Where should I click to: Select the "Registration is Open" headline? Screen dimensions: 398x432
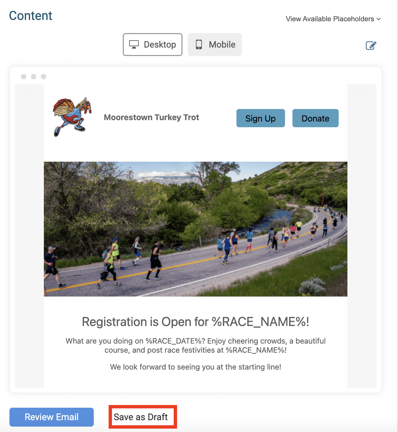point(196,322)
